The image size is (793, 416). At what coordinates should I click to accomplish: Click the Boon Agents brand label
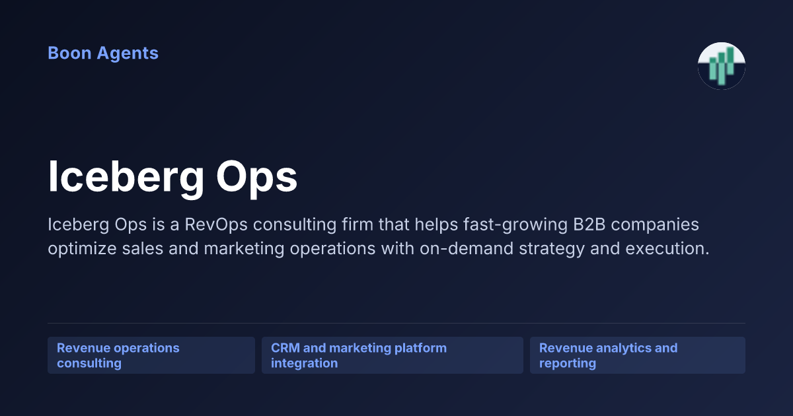coord(103,53)
